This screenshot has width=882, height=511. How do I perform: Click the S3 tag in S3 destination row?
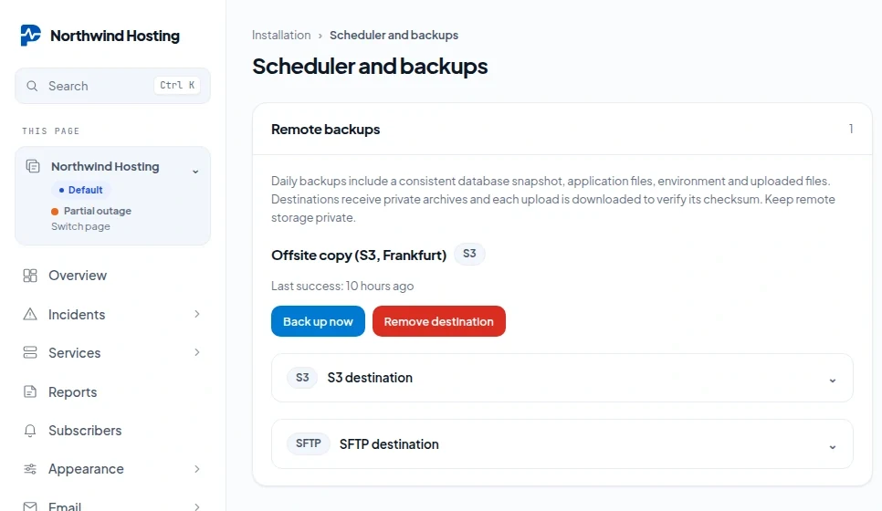tap(302, 378)
